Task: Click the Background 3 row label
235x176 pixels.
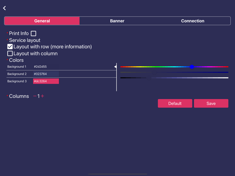Action: 17,81
